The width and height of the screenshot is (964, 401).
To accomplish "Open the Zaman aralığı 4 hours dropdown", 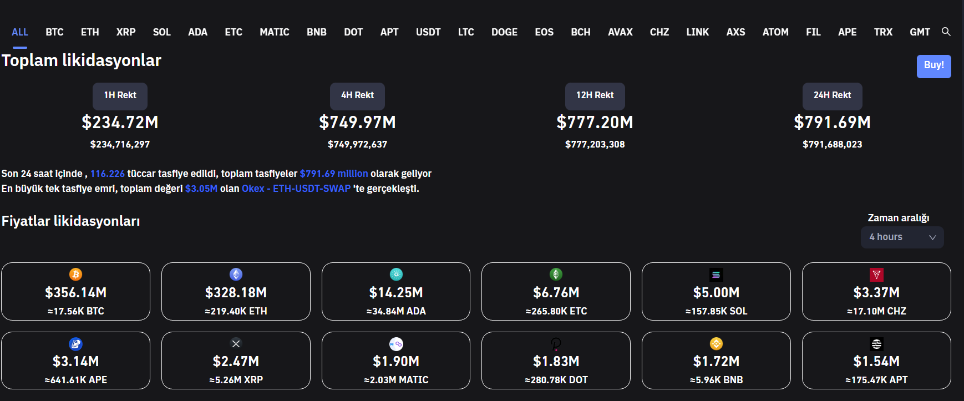I will coord(901,237).
